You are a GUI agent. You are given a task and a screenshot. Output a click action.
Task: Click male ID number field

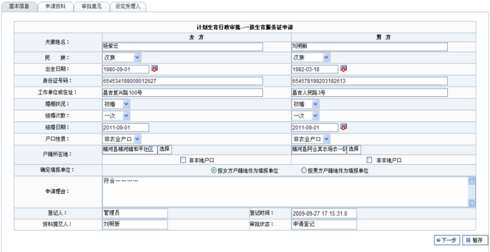369,81
